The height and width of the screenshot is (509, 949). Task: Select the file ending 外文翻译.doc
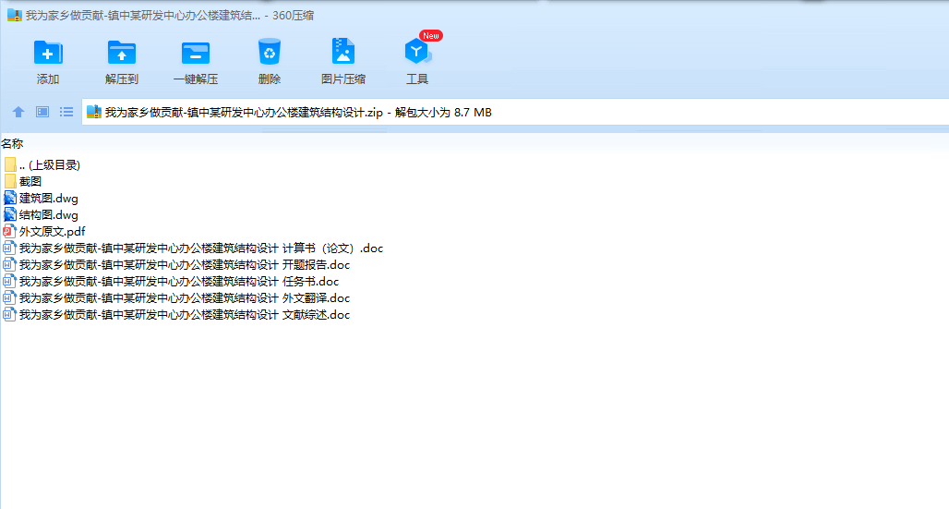pyautogui.click(x=185, y=298)
